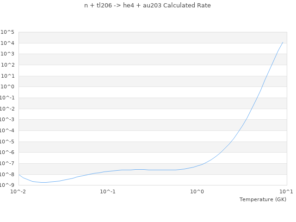Click the 10^1 x-axis tick label

tap(286, 191)
